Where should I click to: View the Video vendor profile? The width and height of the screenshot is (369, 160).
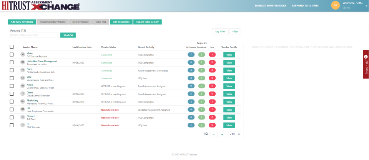(229, 55)
